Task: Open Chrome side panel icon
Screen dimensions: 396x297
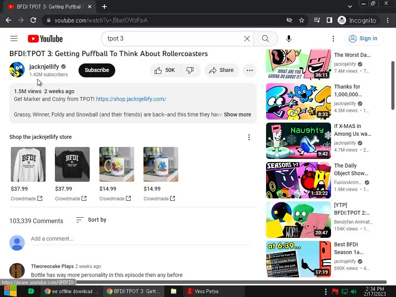Action: coord(329,20)
